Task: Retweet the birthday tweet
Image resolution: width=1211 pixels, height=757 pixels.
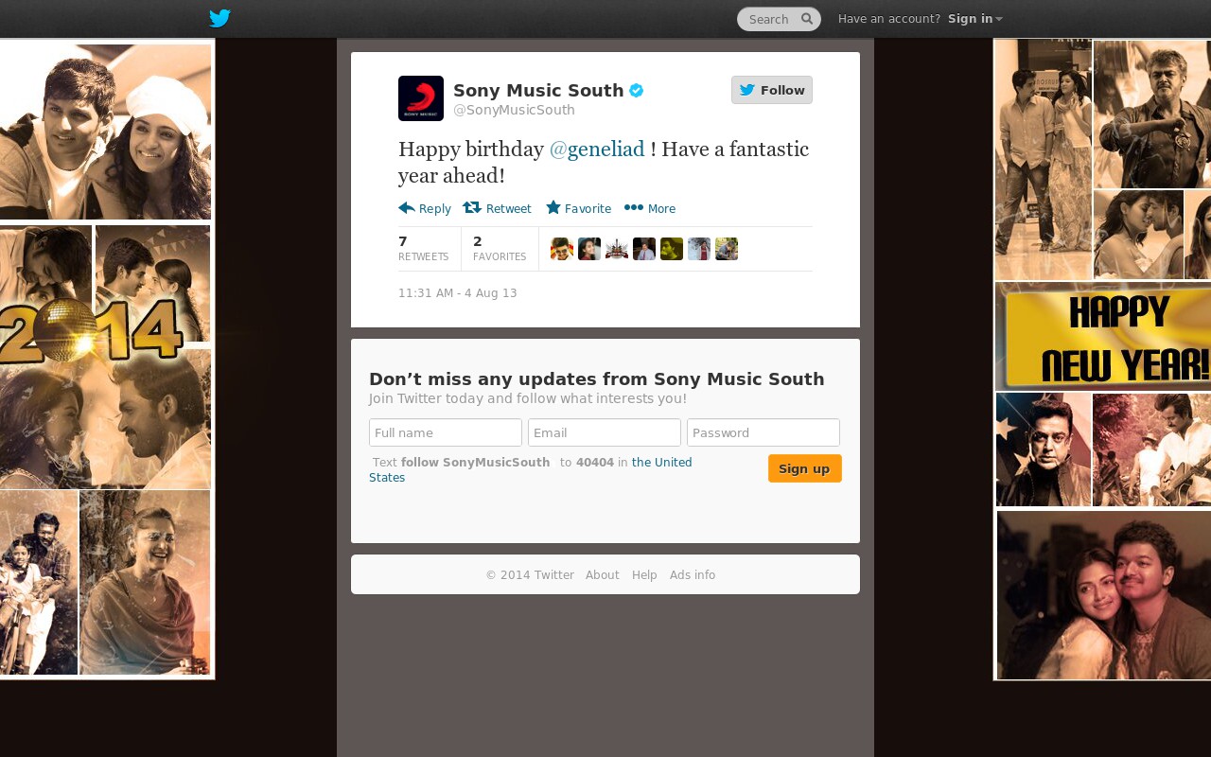Action: point(497,208)
